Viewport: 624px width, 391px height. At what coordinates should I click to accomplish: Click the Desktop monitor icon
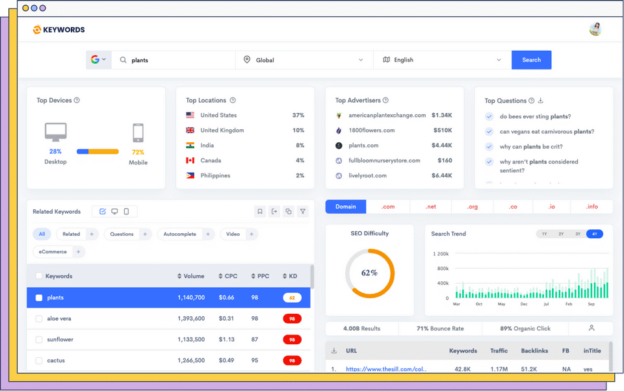point(55,132)
